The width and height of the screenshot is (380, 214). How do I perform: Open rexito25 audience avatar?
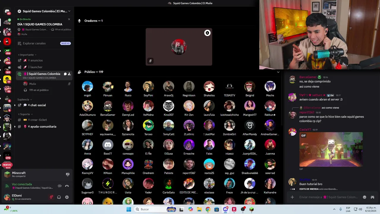pyautogui.click(x=209, y=164)
